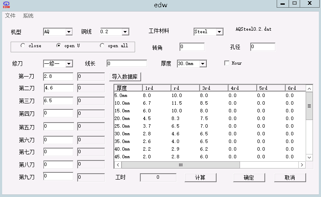Viewport: 321px width, 197px height.
Task: Click the 4rd column header
Action: pos(242,88)
